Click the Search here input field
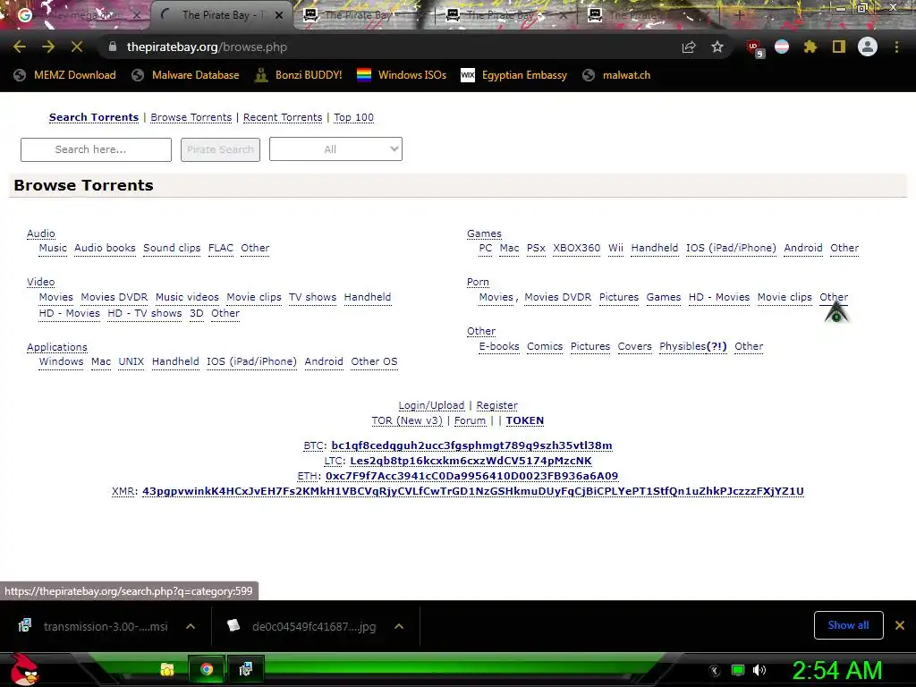Screen dimensions: 916x687 click(x=96, y=149)
